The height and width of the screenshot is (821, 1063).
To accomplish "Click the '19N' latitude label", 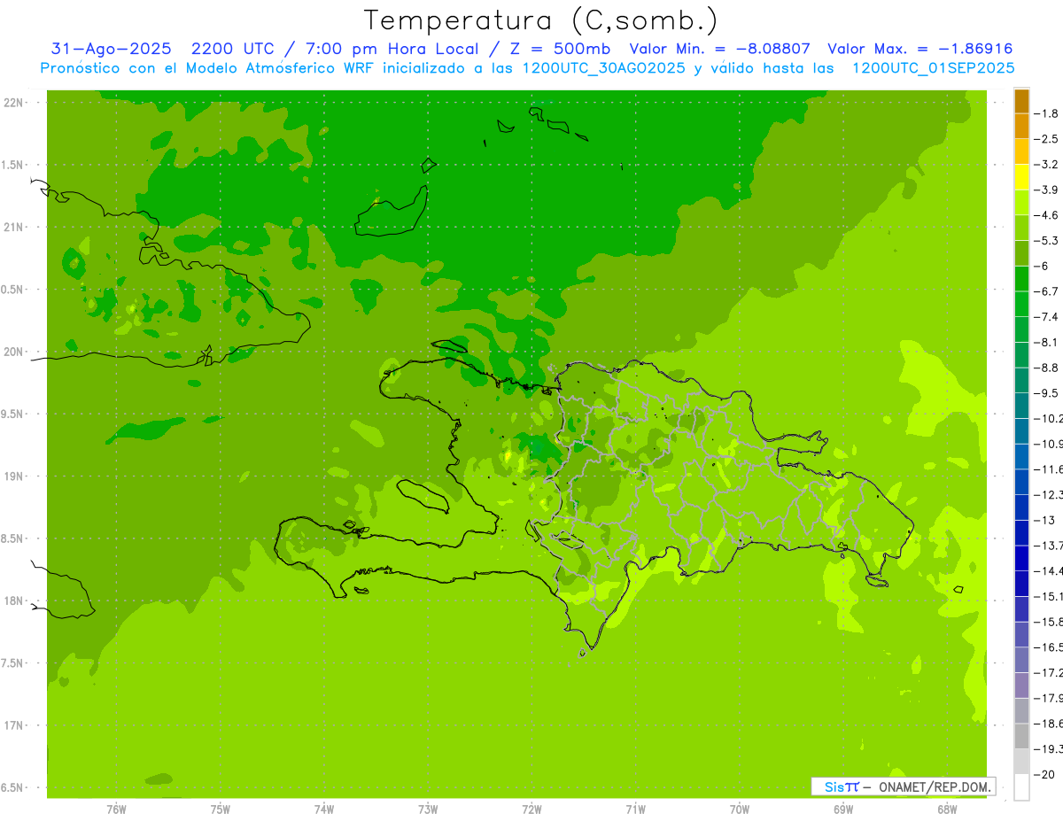I will click(x=13, y=476).
